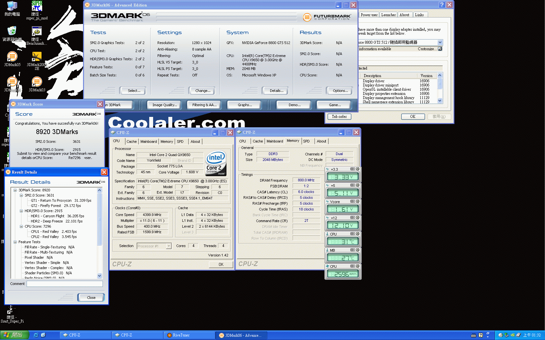545x340 pixels.
Task: Click the Intel Core 2 Extreme logo
Action: [216, 164]
